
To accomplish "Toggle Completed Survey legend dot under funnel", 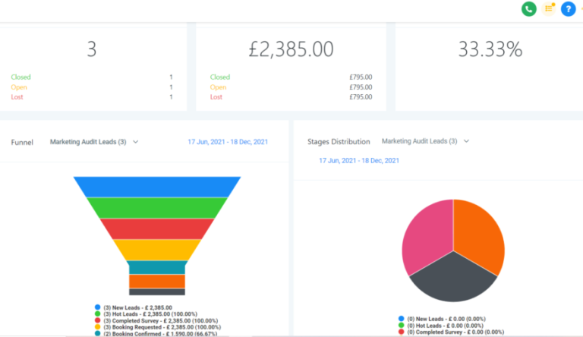I will pyautogui.click(x=99, y=320).
